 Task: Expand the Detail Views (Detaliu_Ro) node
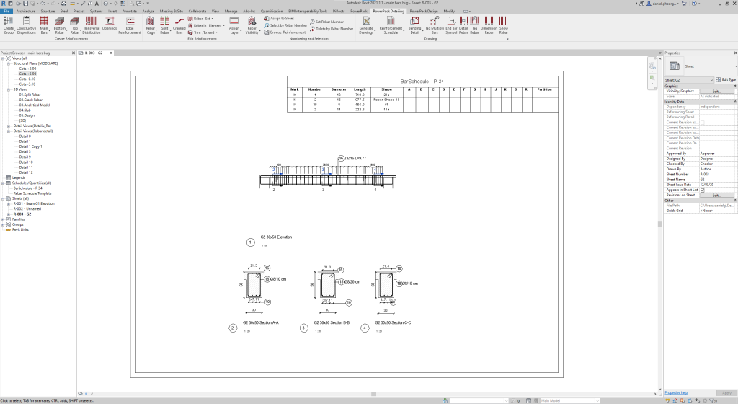click(9, 126)
